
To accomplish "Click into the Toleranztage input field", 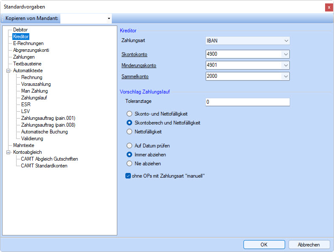I will pos(247,102).
